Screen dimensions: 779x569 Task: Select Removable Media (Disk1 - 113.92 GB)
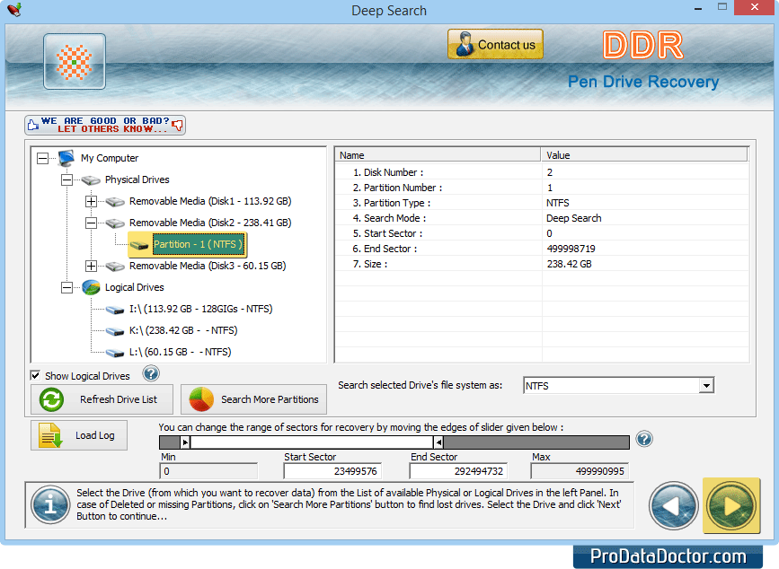(210, 201)
